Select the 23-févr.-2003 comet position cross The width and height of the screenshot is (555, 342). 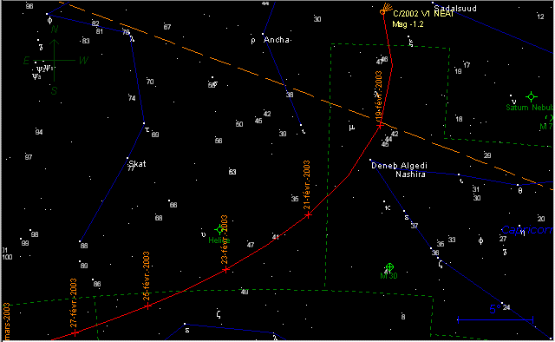click(225, 270)
